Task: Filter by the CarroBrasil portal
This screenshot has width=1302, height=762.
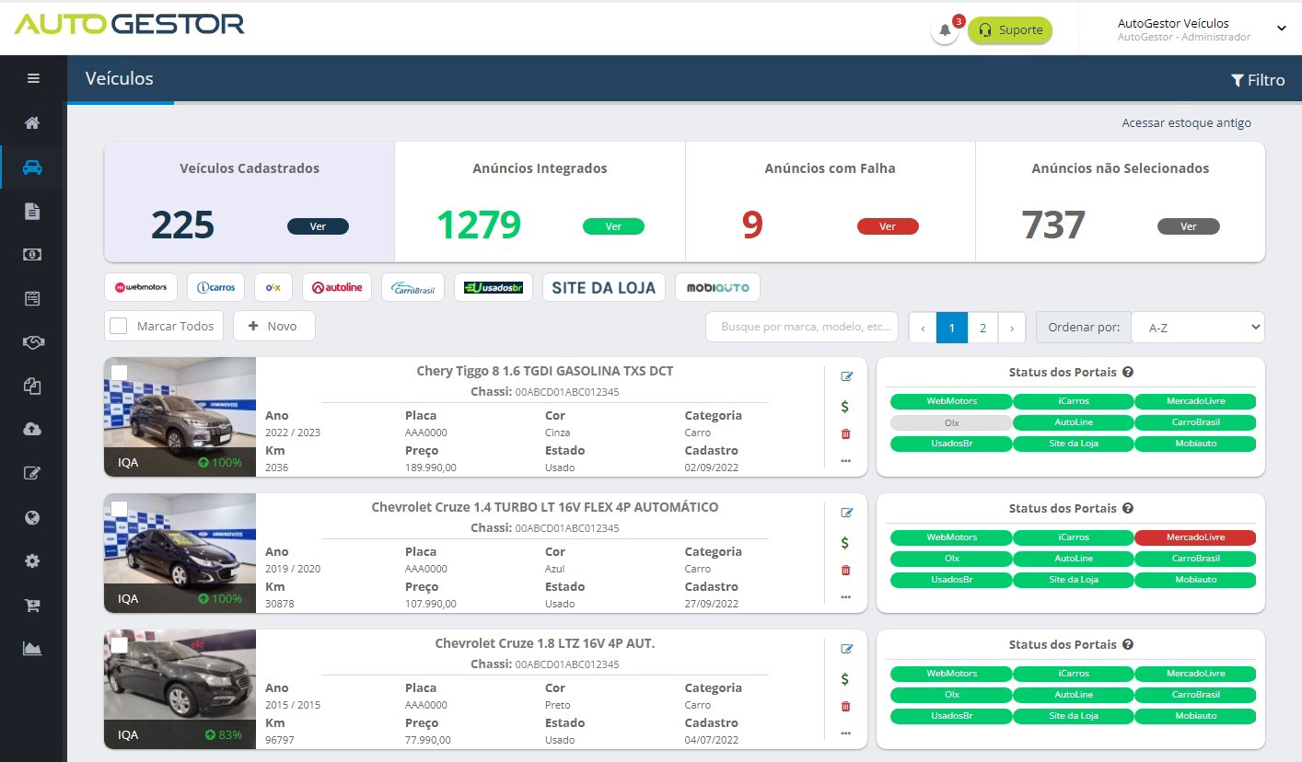Action: (413, 287)
